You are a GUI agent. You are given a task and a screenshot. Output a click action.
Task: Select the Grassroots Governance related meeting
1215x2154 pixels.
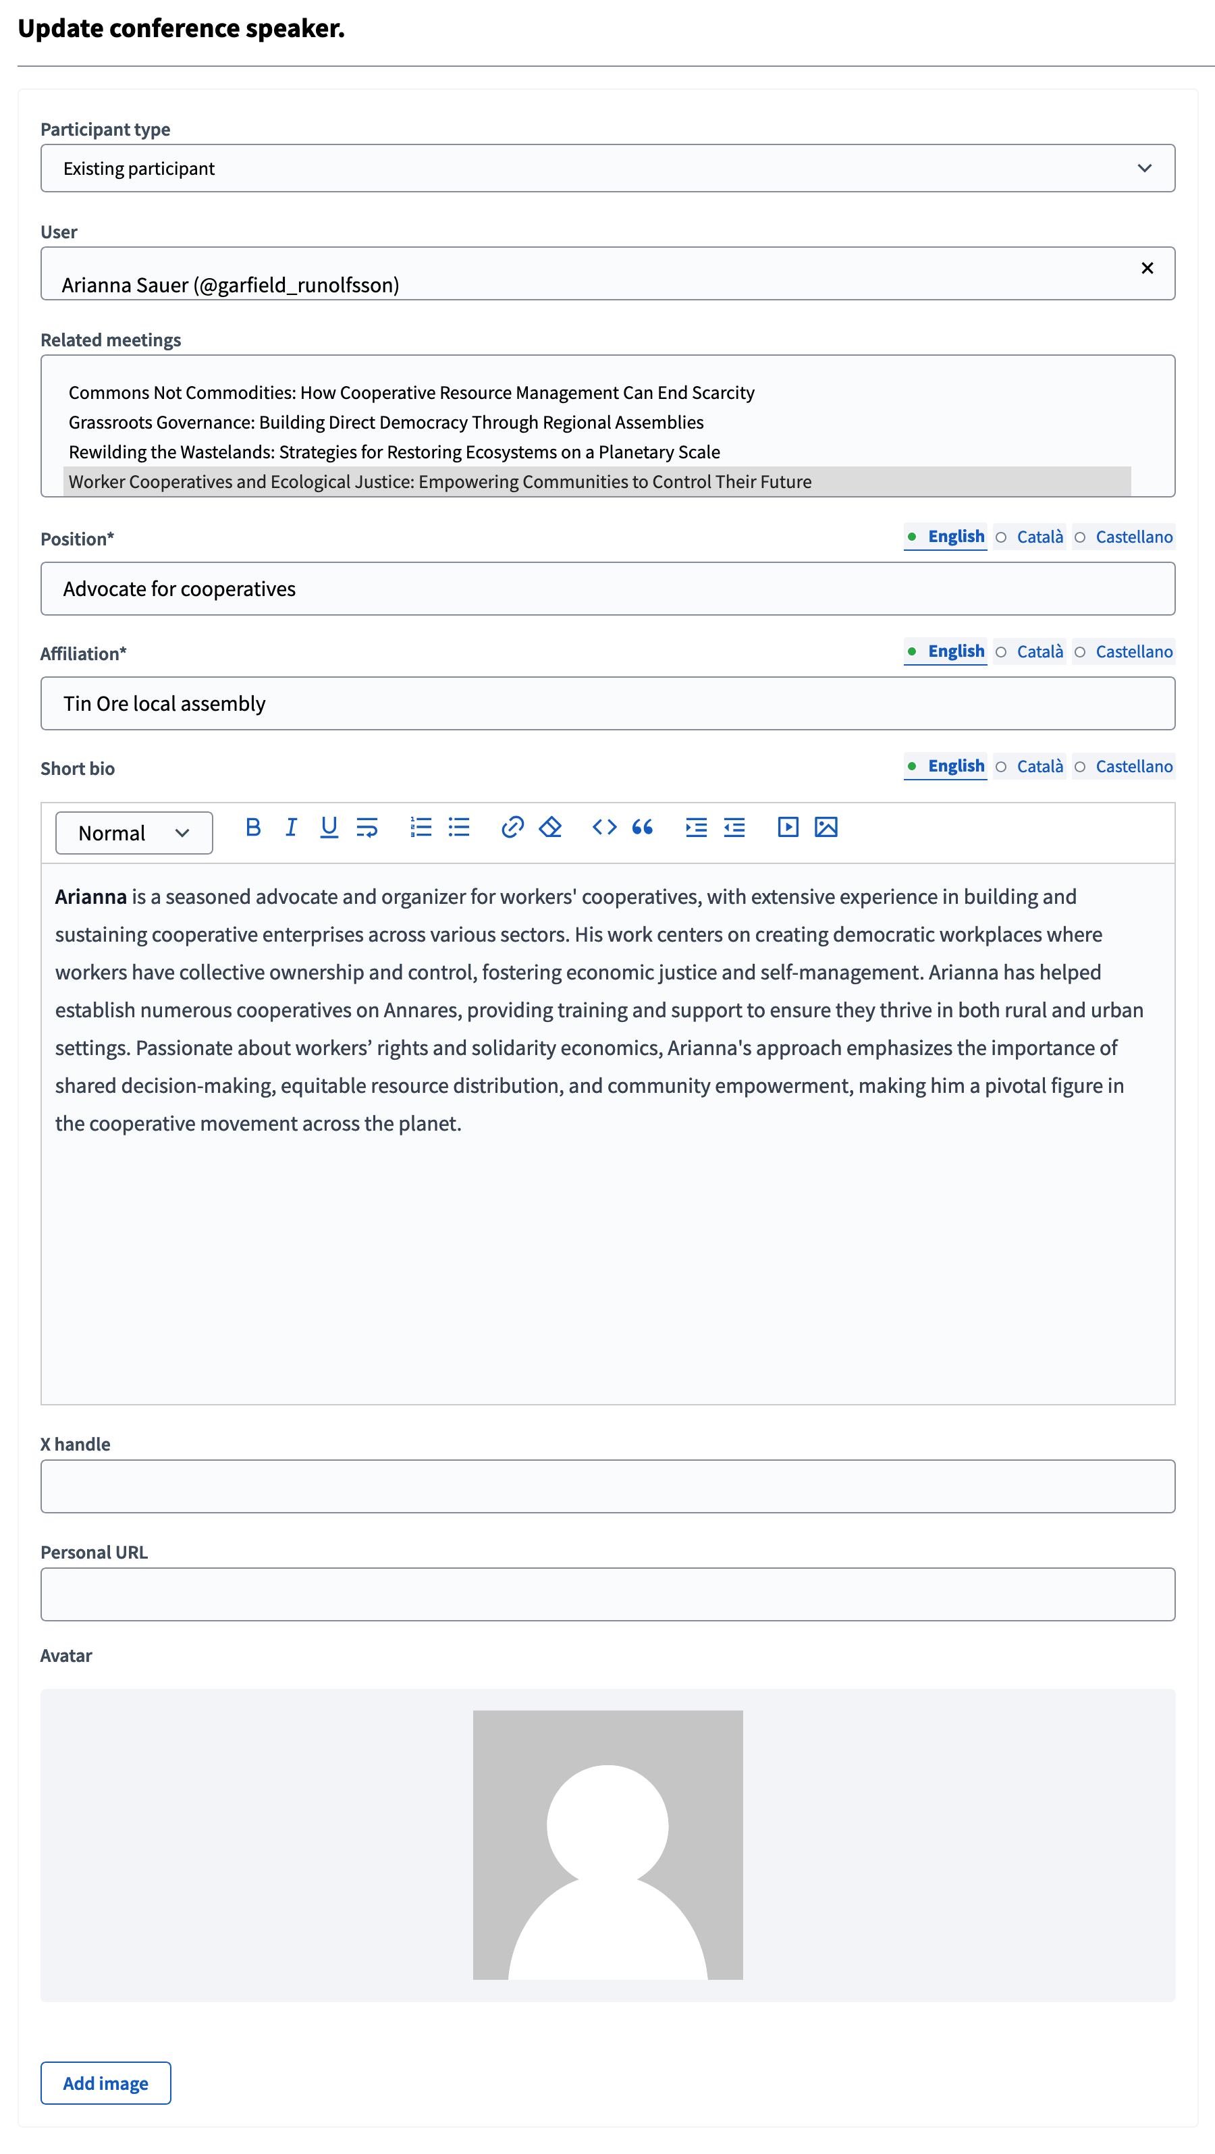click(385, 423)
